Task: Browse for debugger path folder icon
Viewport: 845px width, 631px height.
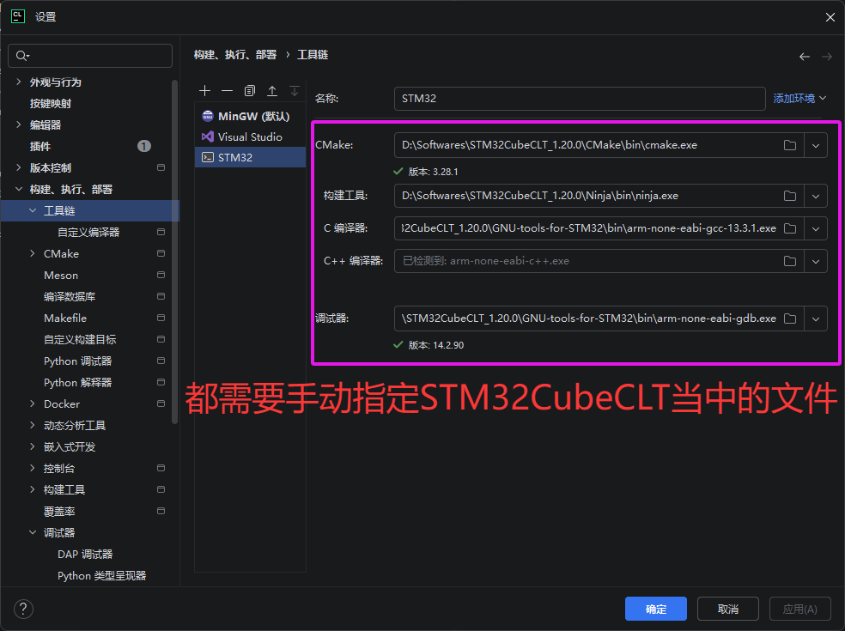Action: click(789, 319)
